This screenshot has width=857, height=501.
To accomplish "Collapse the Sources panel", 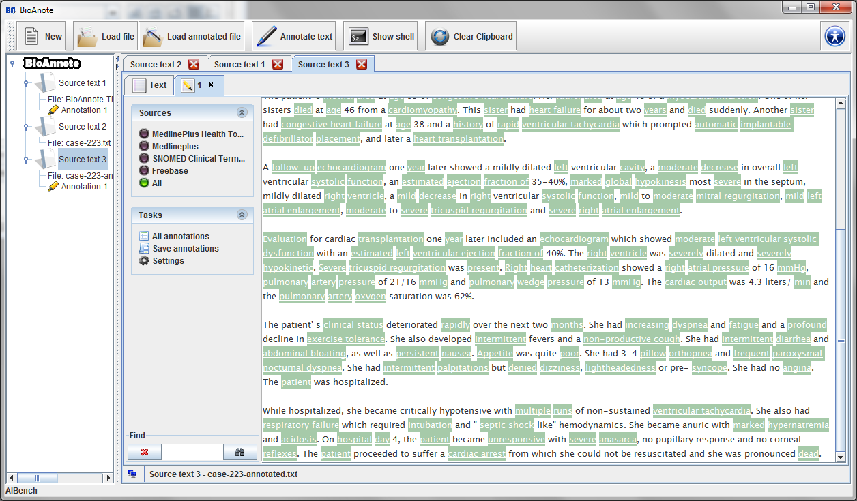I will point(241,113).
